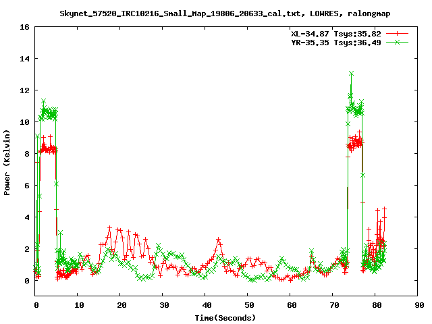Click the Time(Seconds) axis label

[x=225, y=318]
